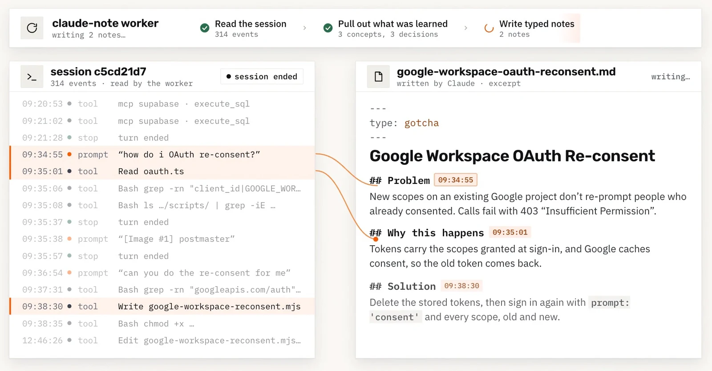The width and height of the screenshot is (712, 371).
Task: Click chevron after Pull out what was learned
Action: [x=466, y=28]
